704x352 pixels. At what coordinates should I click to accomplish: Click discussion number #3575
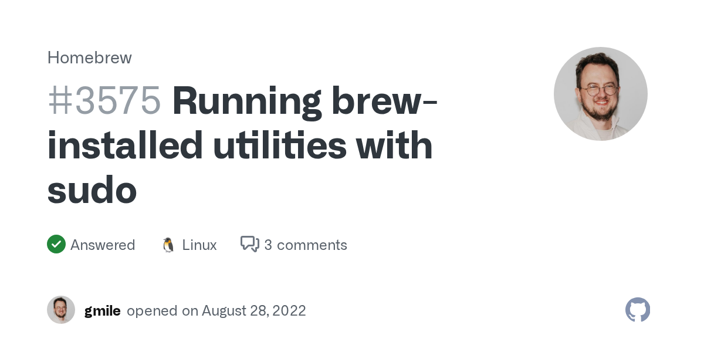[104, 100]
